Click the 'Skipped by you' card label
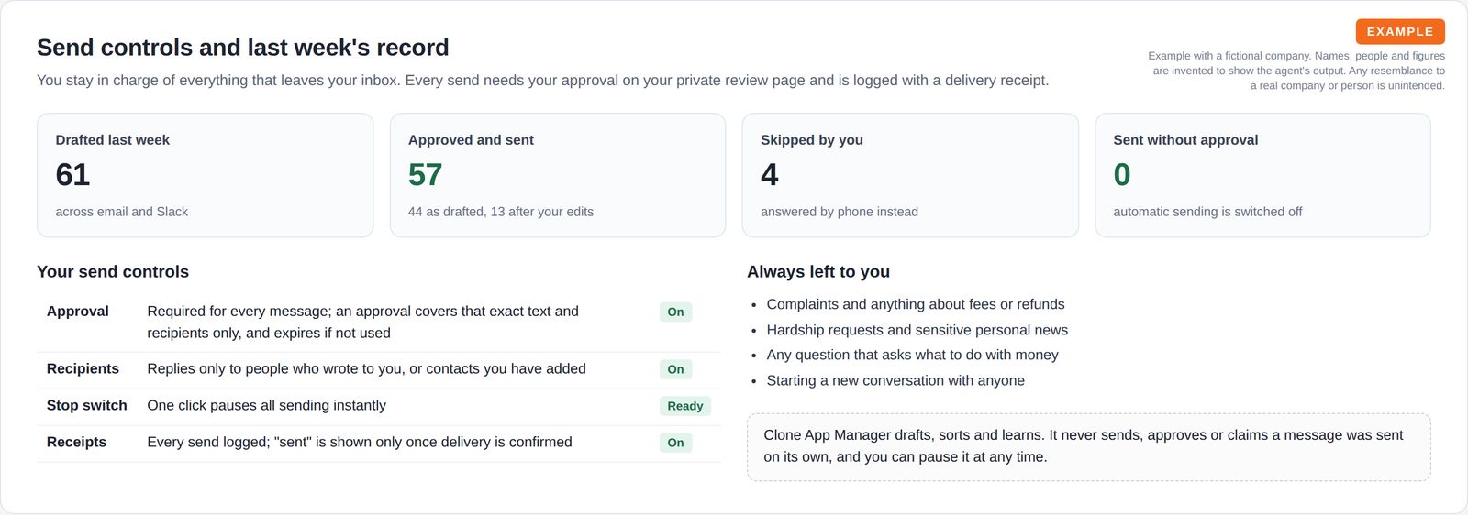The width and height of the screenshot is (1468, 515). pos(812,140)
